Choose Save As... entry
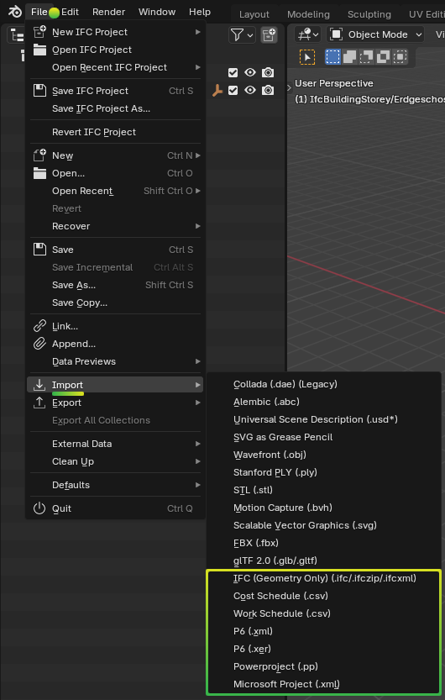The height and width of the screenshot is (700, 445). 116,285
